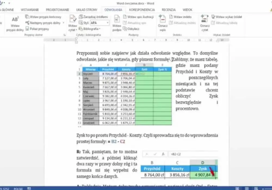Click the greyed Aktualizuj tabelę command

point(224,23)
